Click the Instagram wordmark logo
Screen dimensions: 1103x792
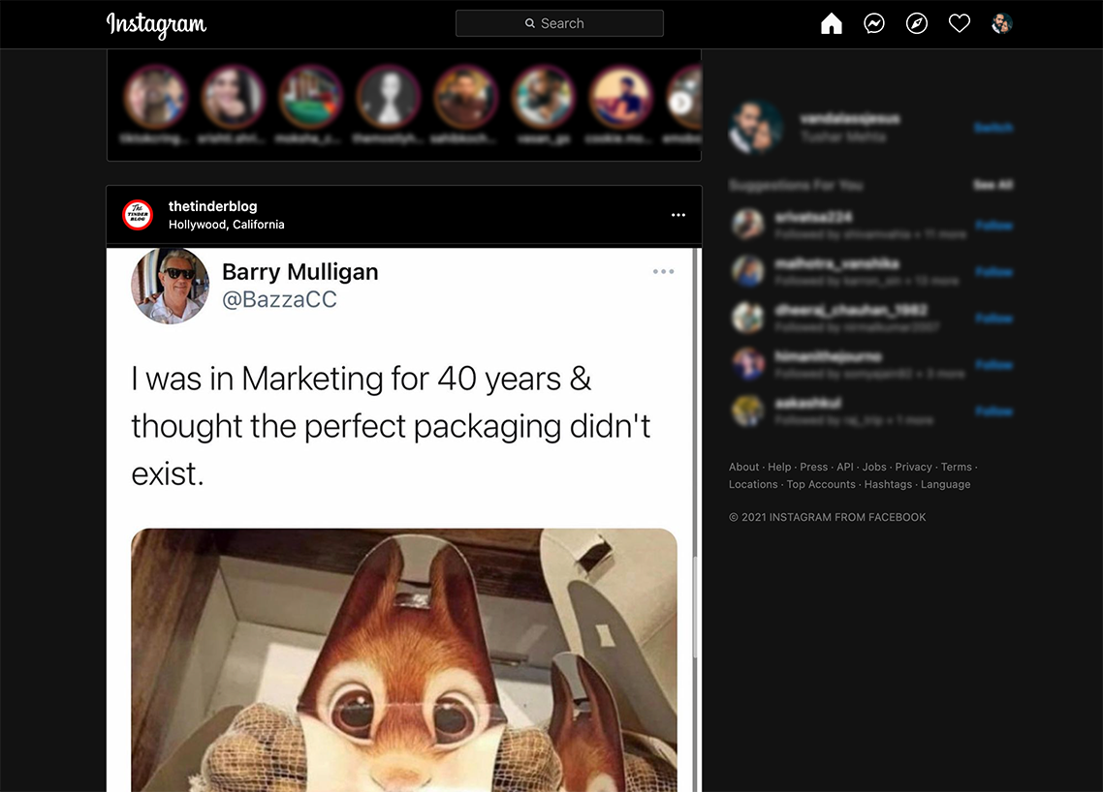pos(156,24)
